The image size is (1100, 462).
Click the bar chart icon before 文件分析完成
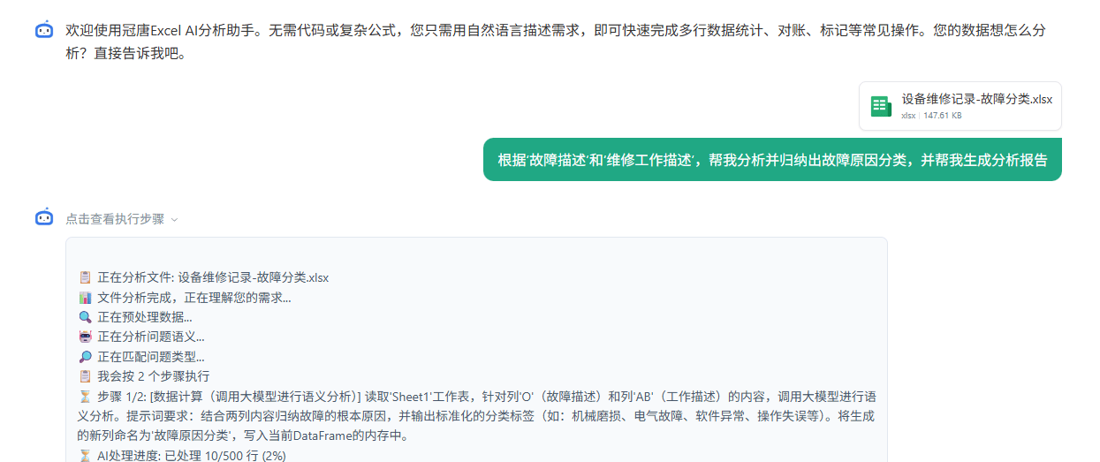(85, 298)
